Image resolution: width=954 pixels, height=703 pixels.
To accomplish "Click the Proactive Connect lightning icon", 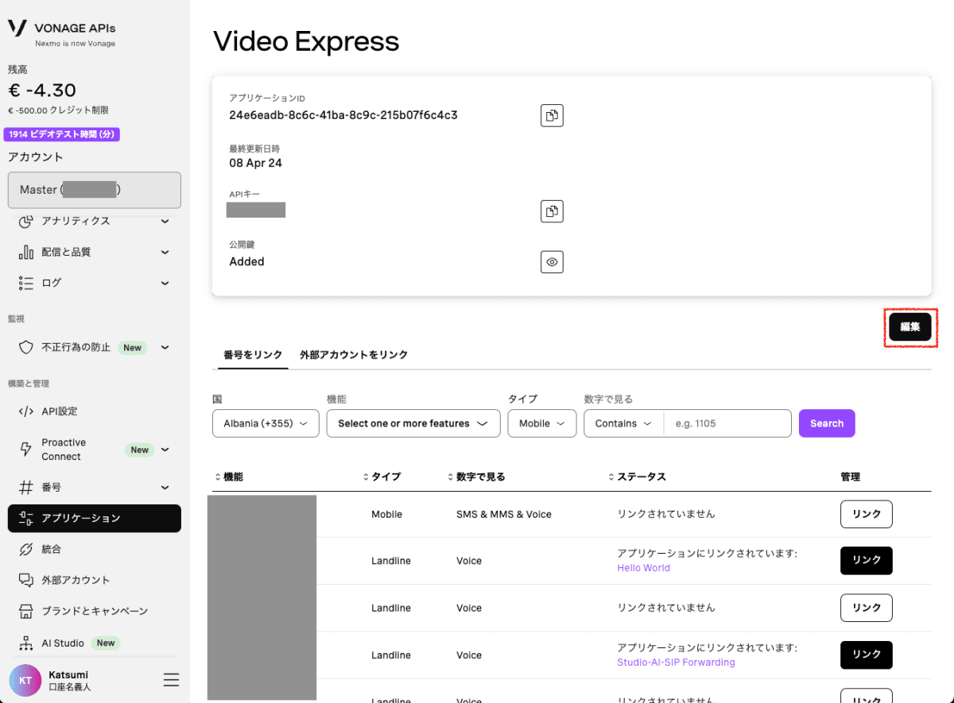I will click(26, 450).
